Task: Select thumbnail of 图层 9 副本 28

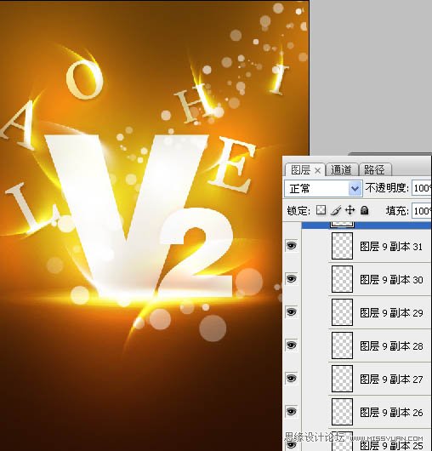Action: [x=342, y=345]
